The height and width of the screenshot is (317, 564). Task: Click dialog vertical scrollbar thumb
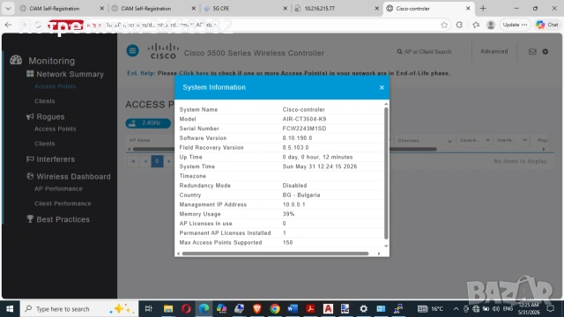pos(386,173)
